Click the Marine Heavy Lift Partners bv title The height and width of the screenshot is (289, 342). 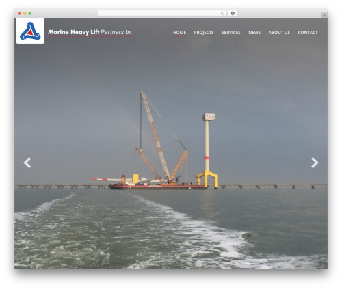[x=90, y=32]
